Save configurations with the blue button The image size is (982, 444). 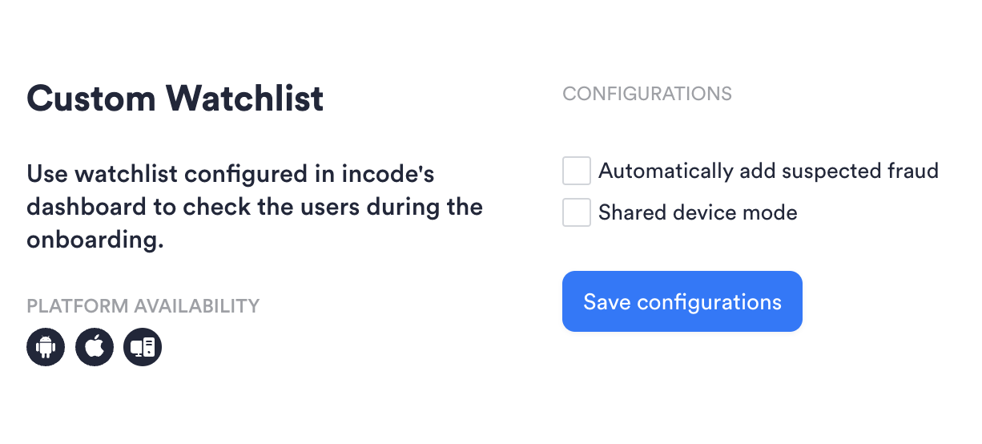682,301
